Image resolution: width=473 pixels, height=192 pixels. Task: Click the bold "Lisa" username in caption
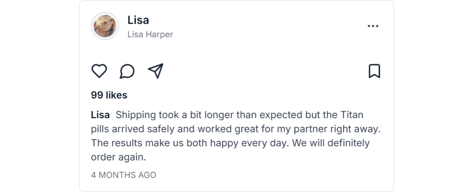coord(100,114)
